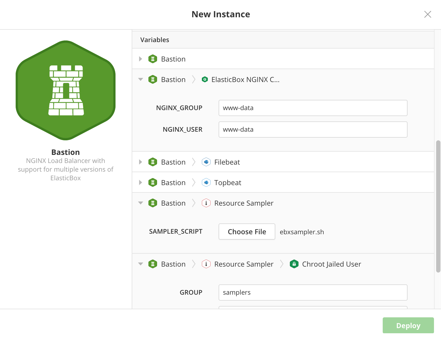Click the Topbeat fish icon
Viewport: 441px width, 340px height.
(x=206, y=182)
